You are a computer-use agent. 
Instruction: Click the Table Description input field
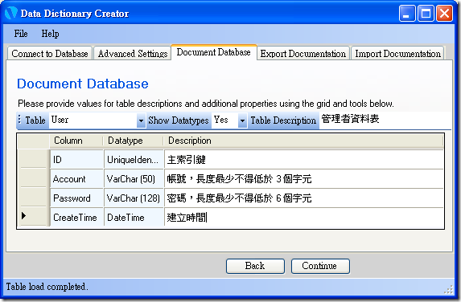click(x=385, y=120)
